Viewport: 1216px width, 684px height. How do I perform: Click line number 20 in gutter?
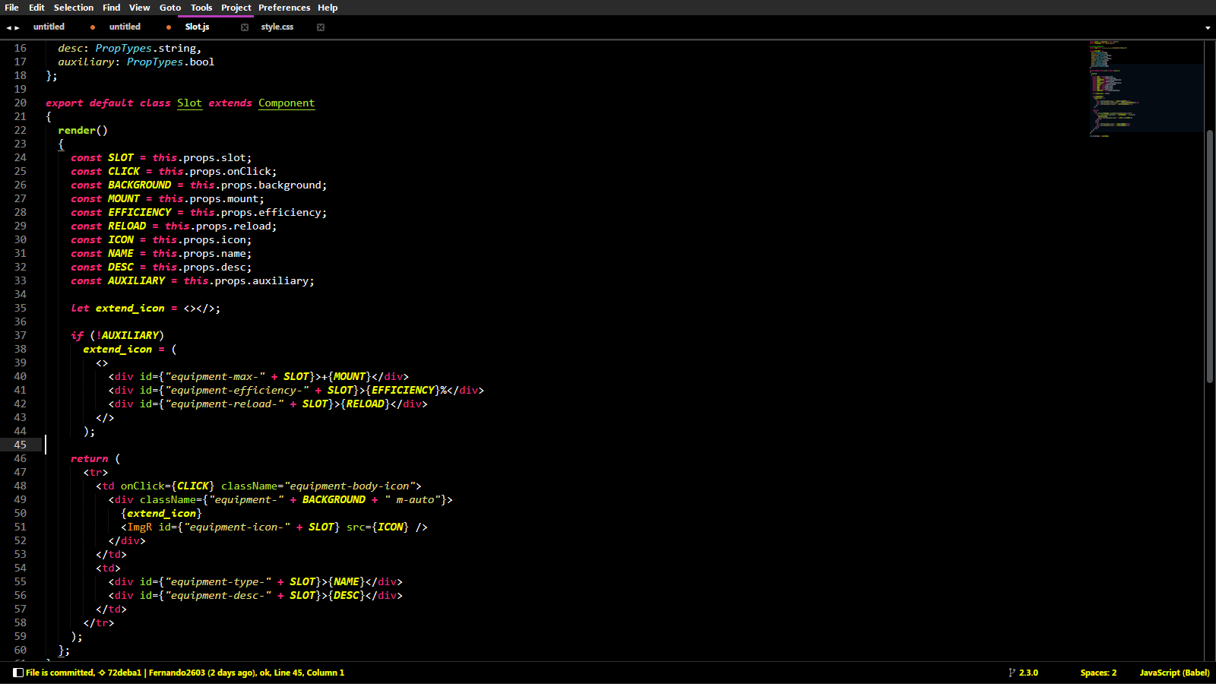(21, 103)
